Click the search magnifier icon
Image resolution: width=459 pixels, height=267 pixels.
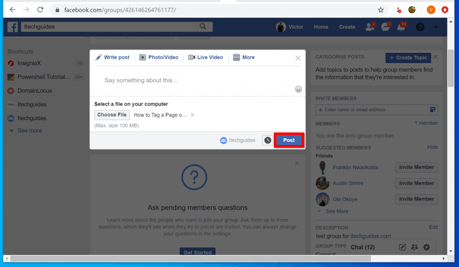(x=203, y=26)
